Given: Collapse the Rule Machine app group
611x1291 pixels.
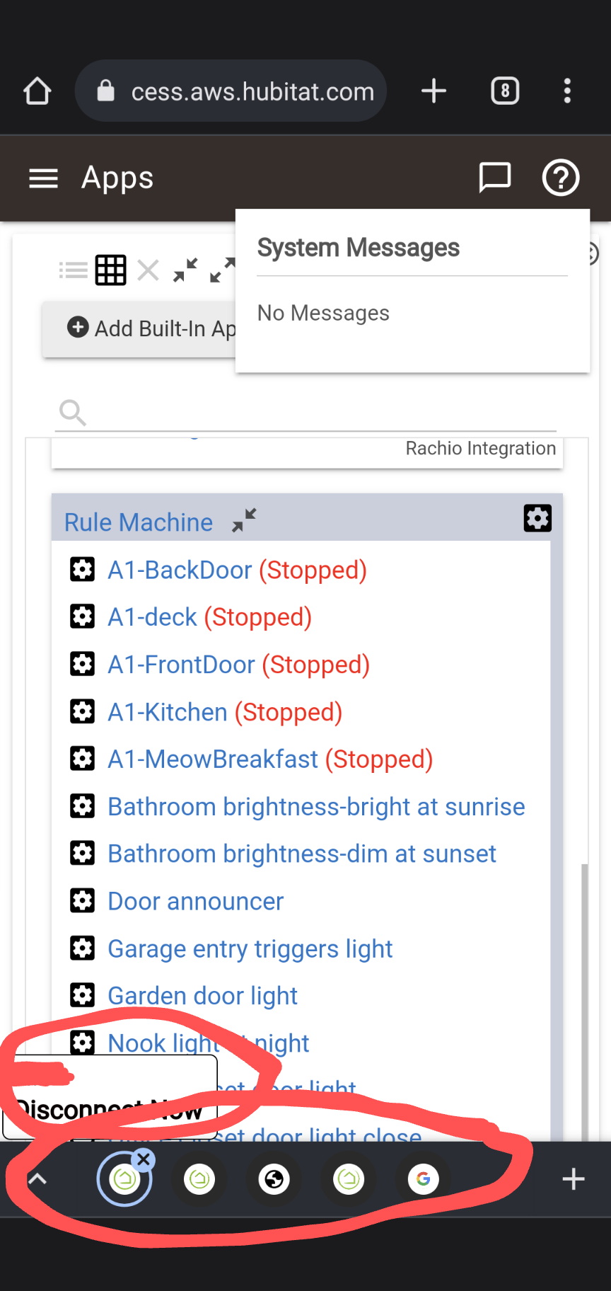Looking at the screenshot, I should 244,521.
